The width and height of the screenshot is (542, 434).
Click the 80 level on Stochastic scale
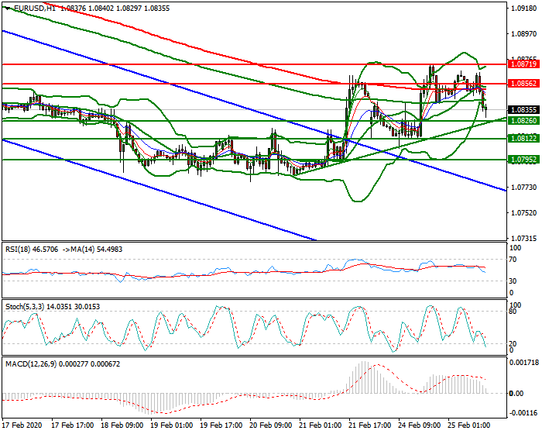click(x=513, y=312)
